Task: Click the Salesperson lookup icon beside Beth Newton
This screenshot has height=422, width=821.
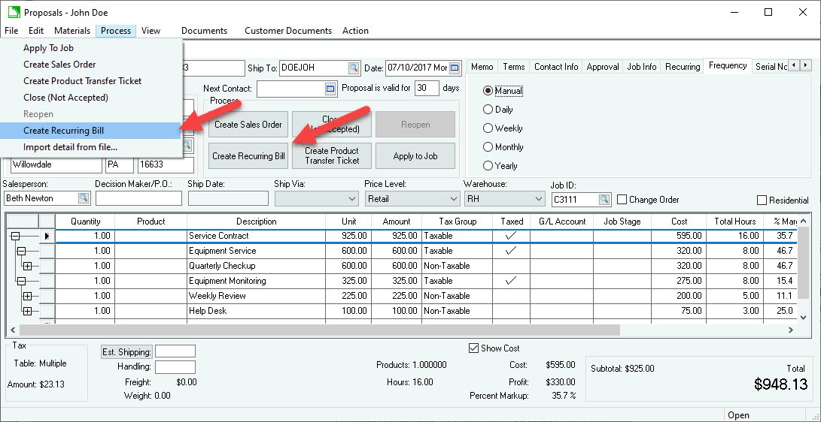Action: pyautogui.click(x=84, y=198)
